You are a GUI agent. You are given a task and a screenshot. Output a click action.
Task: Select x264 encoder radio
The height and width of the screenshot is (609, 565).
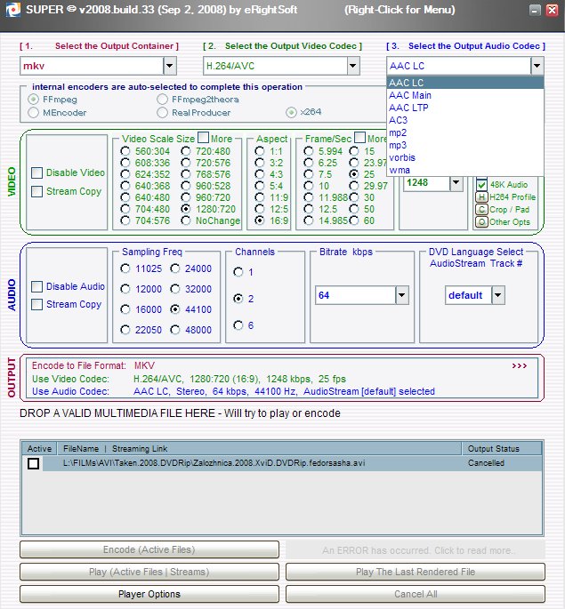click(291, 113)
